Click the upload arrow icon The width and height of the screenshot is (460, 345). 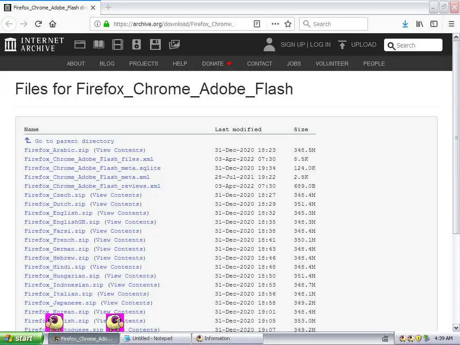342,44
